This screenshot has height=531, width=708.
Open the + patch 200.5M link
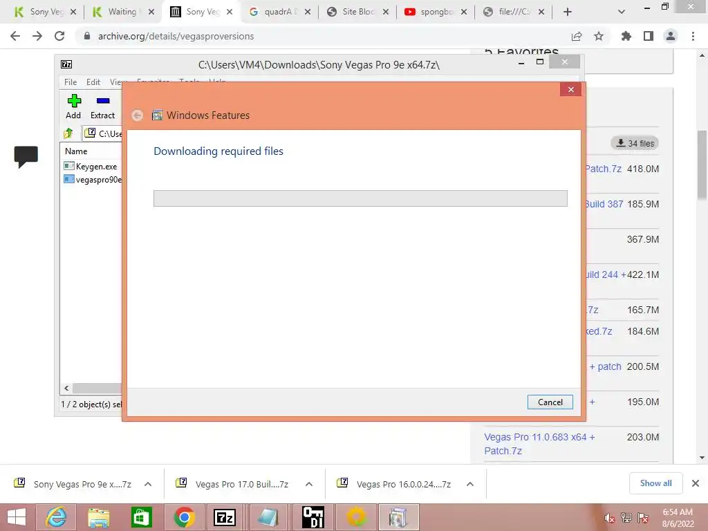(x=606, y=366)
